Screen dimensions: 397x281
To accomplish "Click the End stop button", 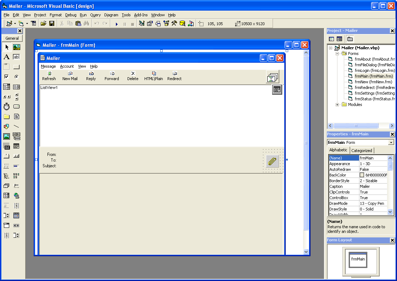I will (133, 24).
